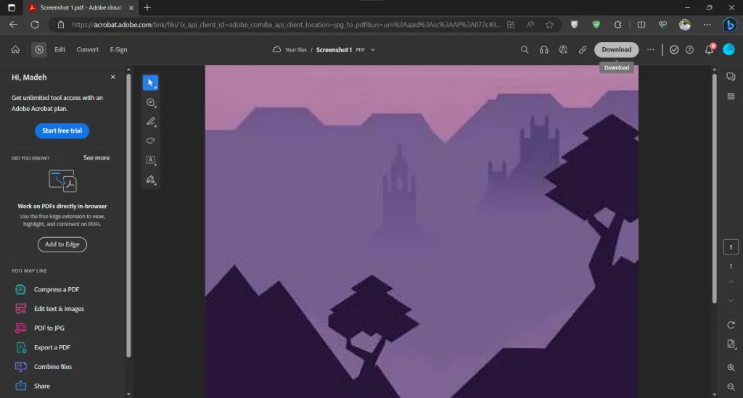
Task: Open the more options ellipsis in Acrobat header
Action: click(x=651, y=50)
